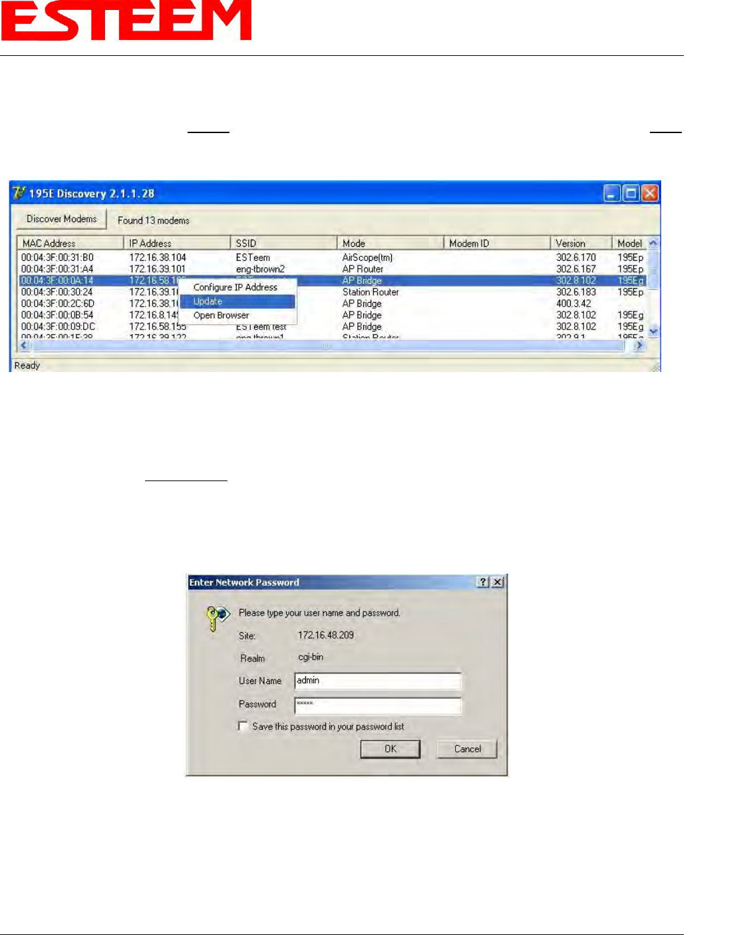Click the Modem ID column header
The width and height of the screenshot is (749, 935).
click(x=497, y=243)
